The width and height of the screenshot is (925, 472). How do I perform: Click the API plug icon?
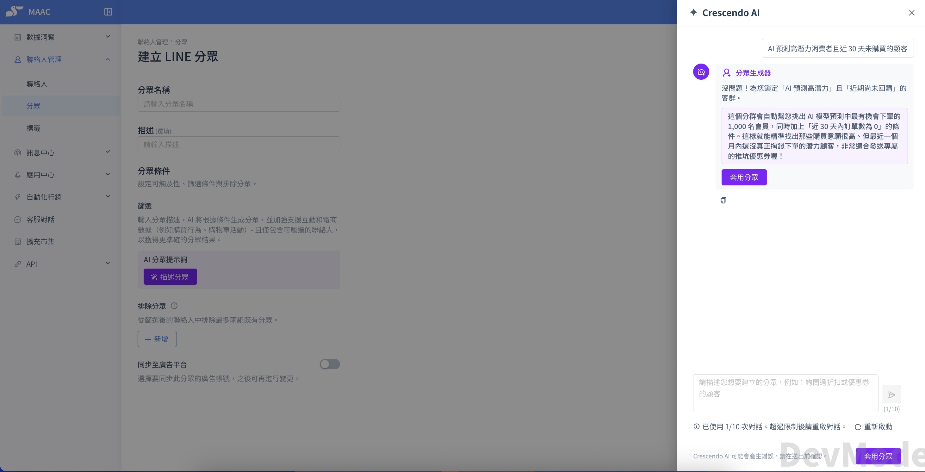[x=18, y=264]
